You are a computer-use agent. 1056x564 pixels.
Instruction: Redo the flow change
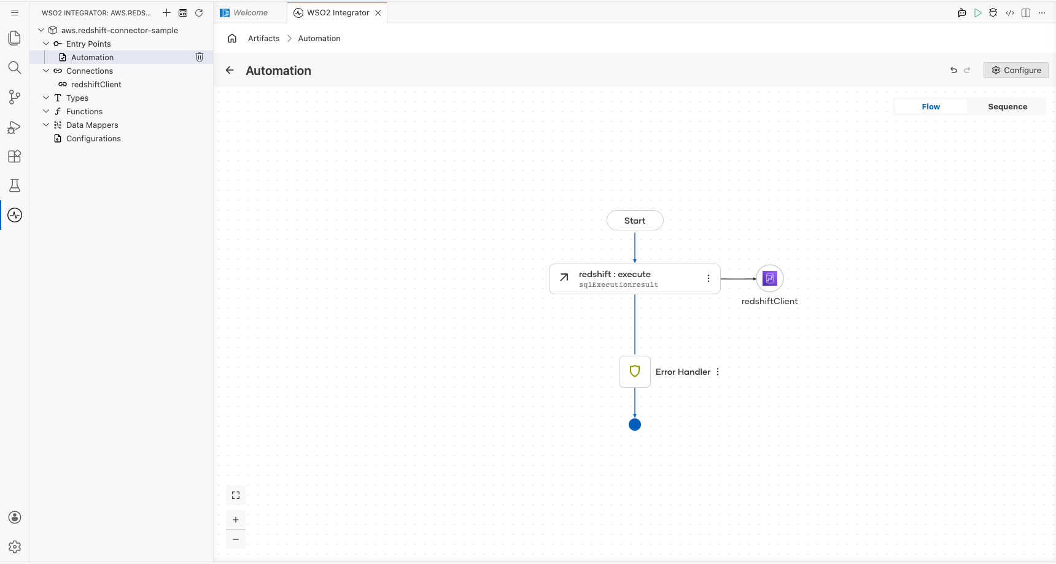coord(967,70)
